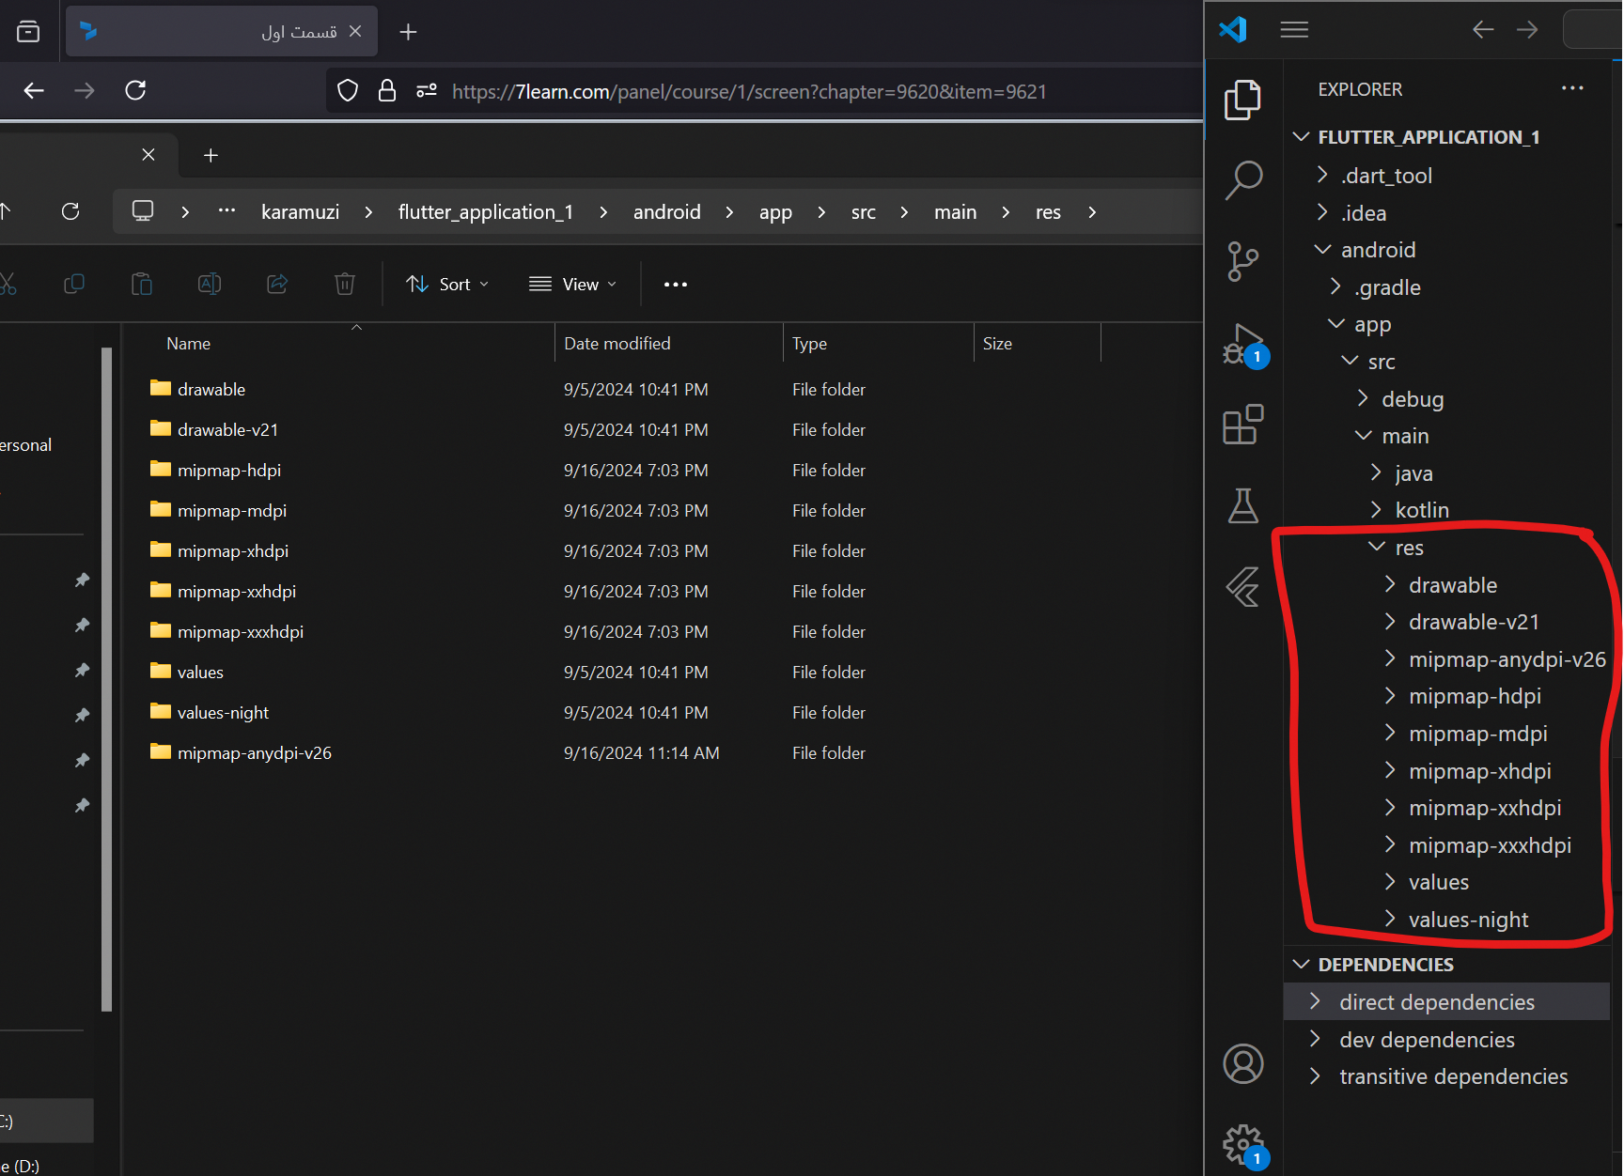Open Extensions view icon

click(1242, 425)
